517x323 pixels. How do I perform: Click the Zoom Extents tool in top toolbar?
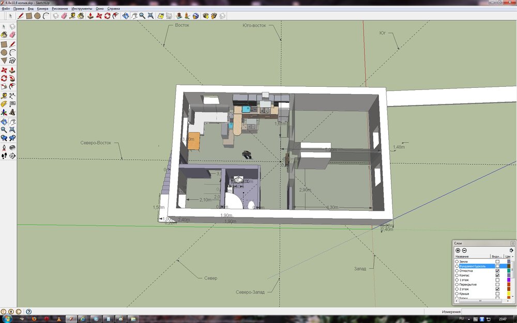pos(150,16)
